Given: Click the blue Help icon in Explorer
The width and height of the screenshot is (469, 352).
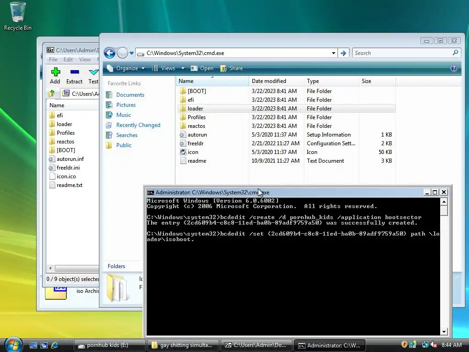Looking at the screenshot, I should tap(454, 68).
